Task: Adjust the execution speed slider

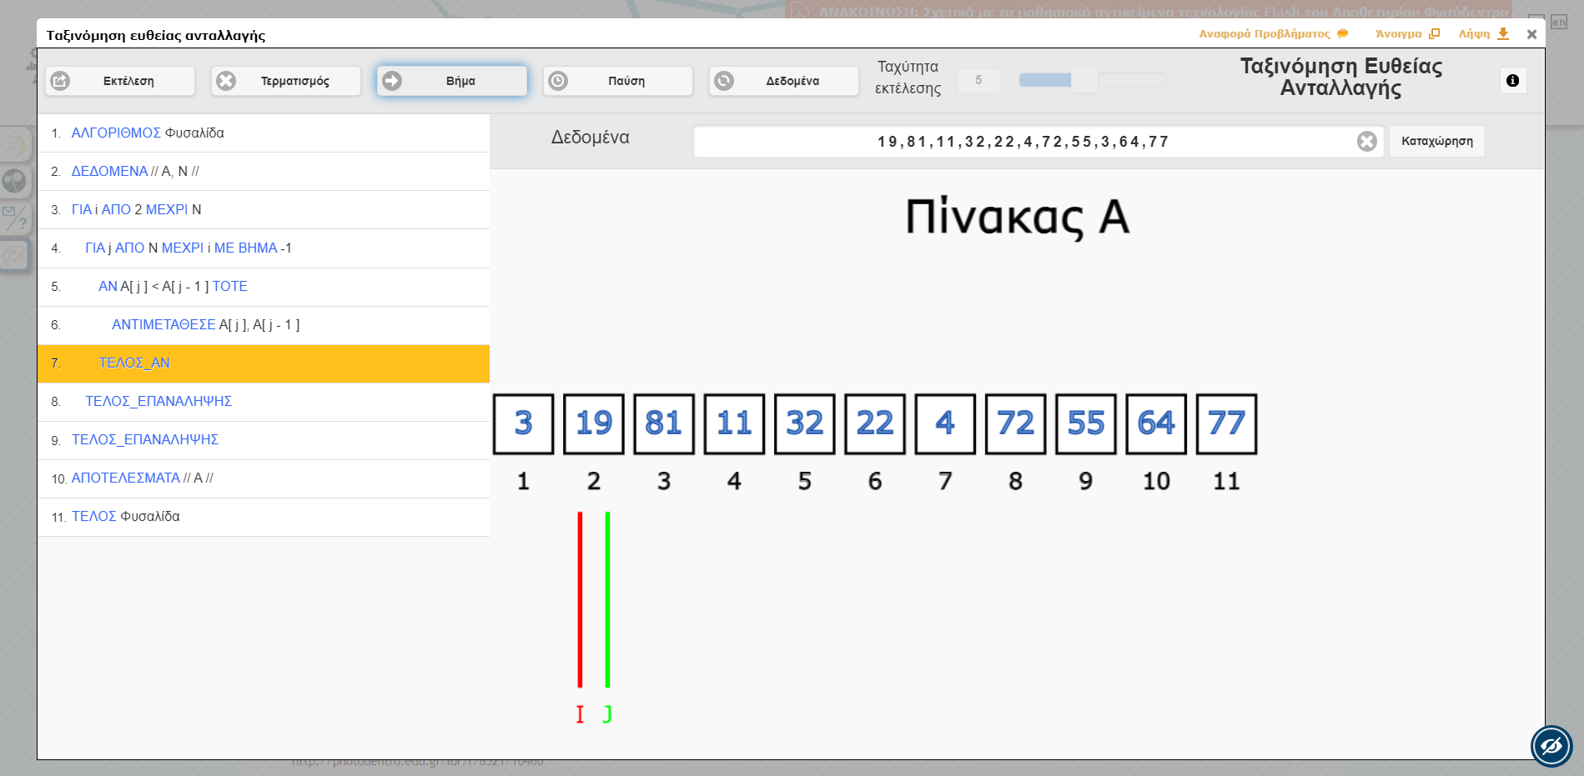Action: [x=1084, y=80]
